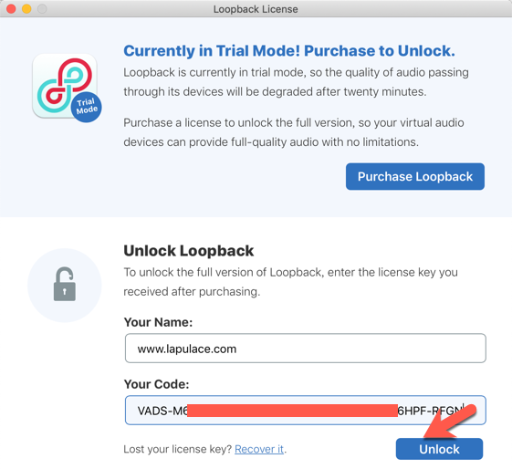The height and width of the screenshot is (469, 512).
Task: Click the blue Trial Mode badge
Action: point(87,107)
